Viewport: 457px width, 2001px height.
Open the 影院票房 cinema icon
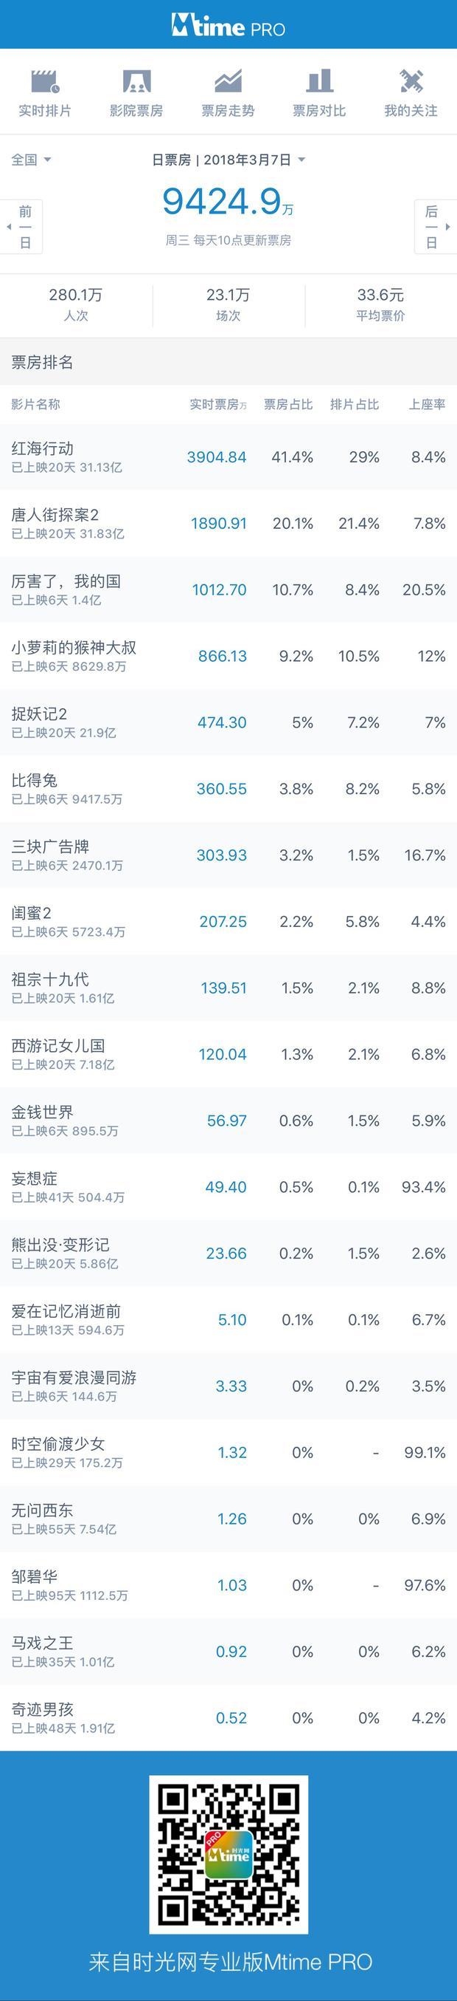click(136, 81)
